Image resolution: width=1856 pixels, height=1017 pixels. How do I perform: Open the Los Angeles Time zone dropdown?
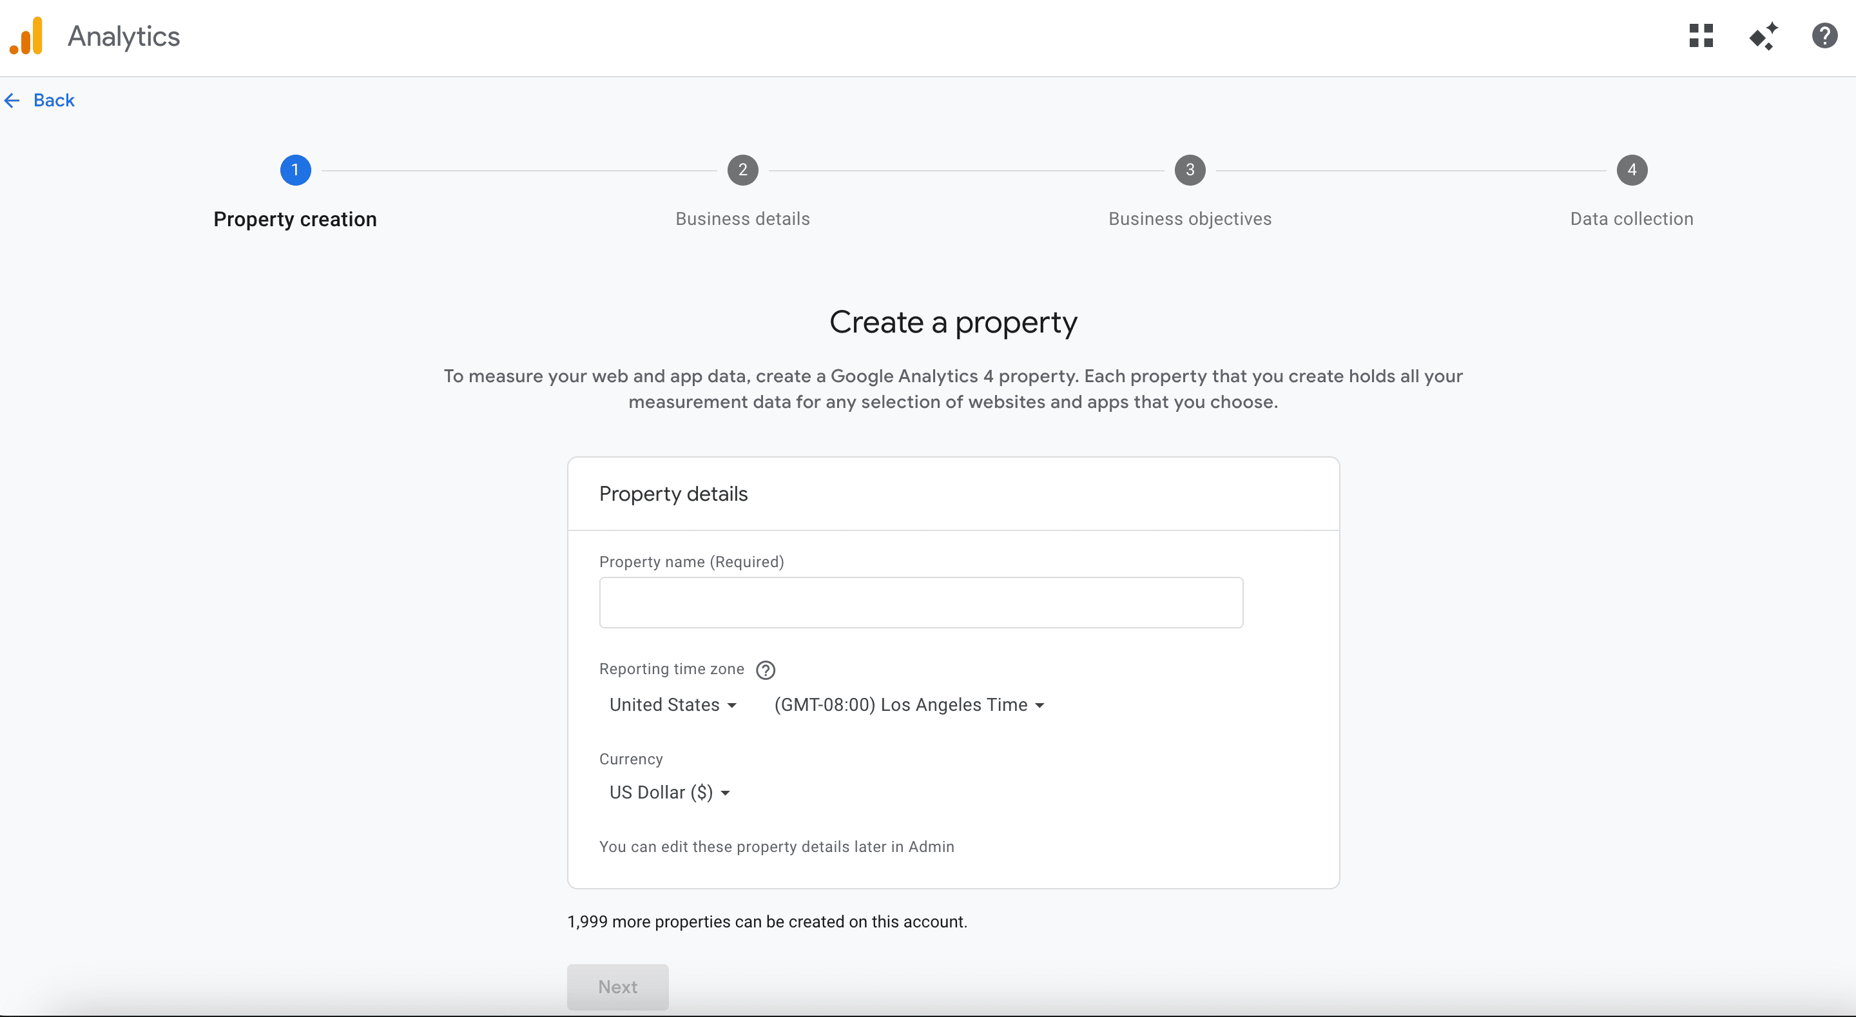click(x=909, y=705)
